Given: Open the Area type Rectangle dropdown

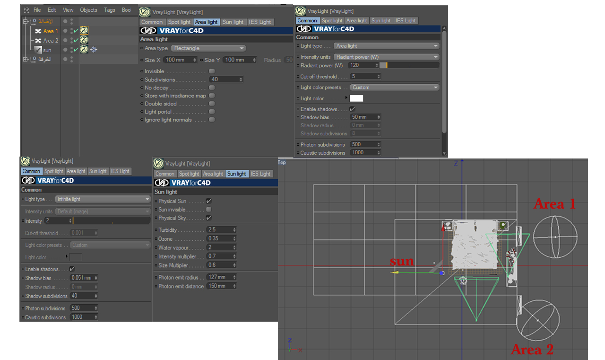Looking at the screenshot, I should coord(208,48).
